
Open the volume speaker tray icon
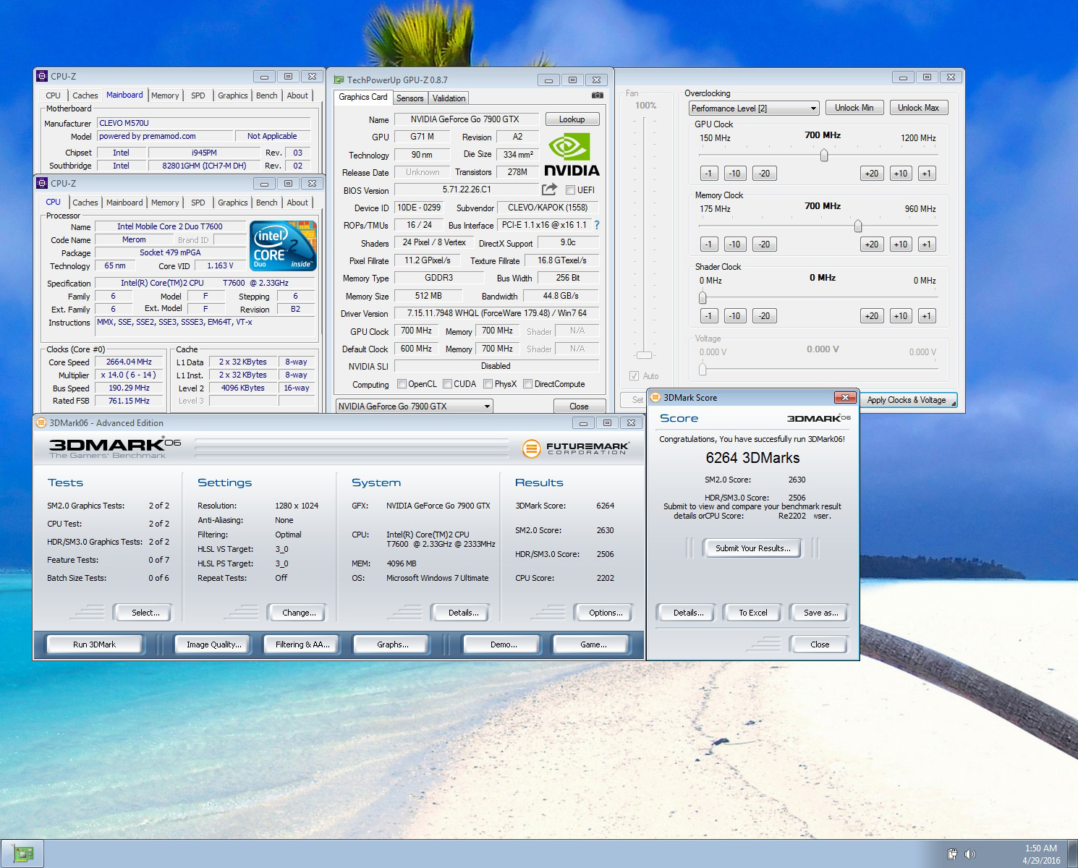click(970, 854)
